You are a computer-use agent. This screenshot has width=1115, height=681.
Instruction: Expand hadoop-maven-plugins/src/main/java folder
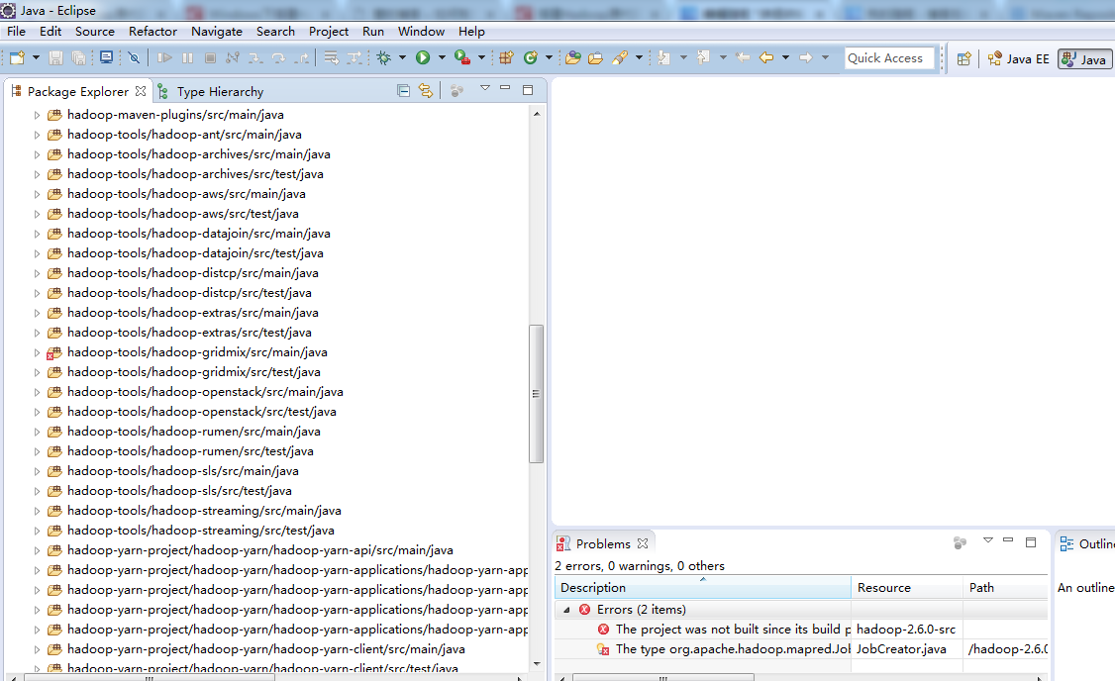pos(37,115)
